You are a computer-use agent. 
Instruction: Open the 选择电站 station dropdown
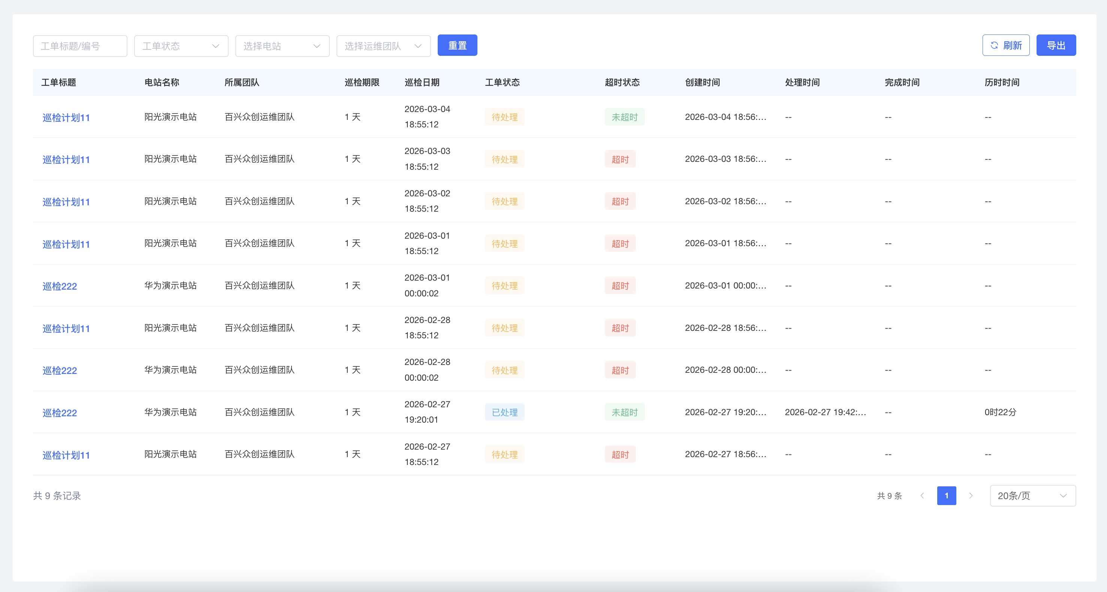(x=282, y=46)
